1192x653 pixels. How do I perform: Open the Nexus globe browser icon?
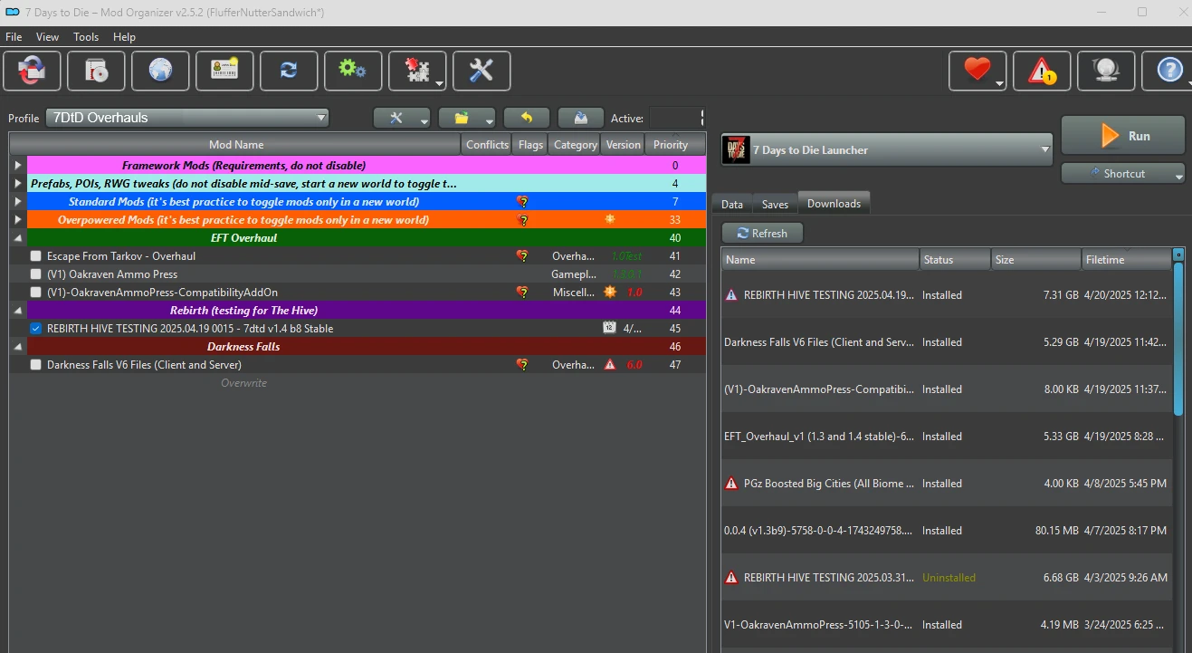(160, 71)
